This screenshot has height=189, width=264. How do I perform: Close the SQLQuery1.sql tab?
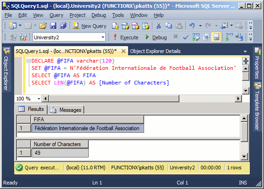click(124, 51)
